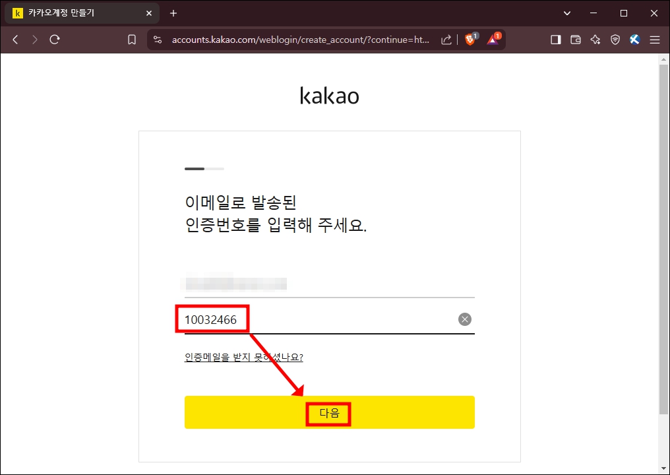Go back to the previous page

pos(15,40)
